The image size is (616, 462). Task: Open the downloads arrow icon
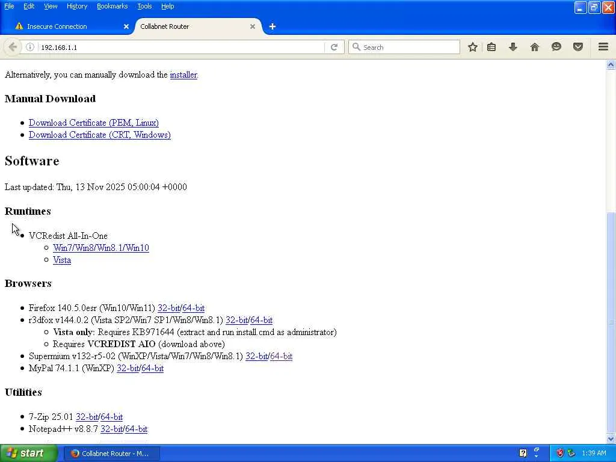pos(513,47)
